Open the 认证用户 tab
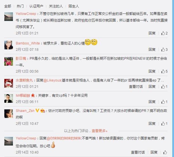 (x=36, y=6)
